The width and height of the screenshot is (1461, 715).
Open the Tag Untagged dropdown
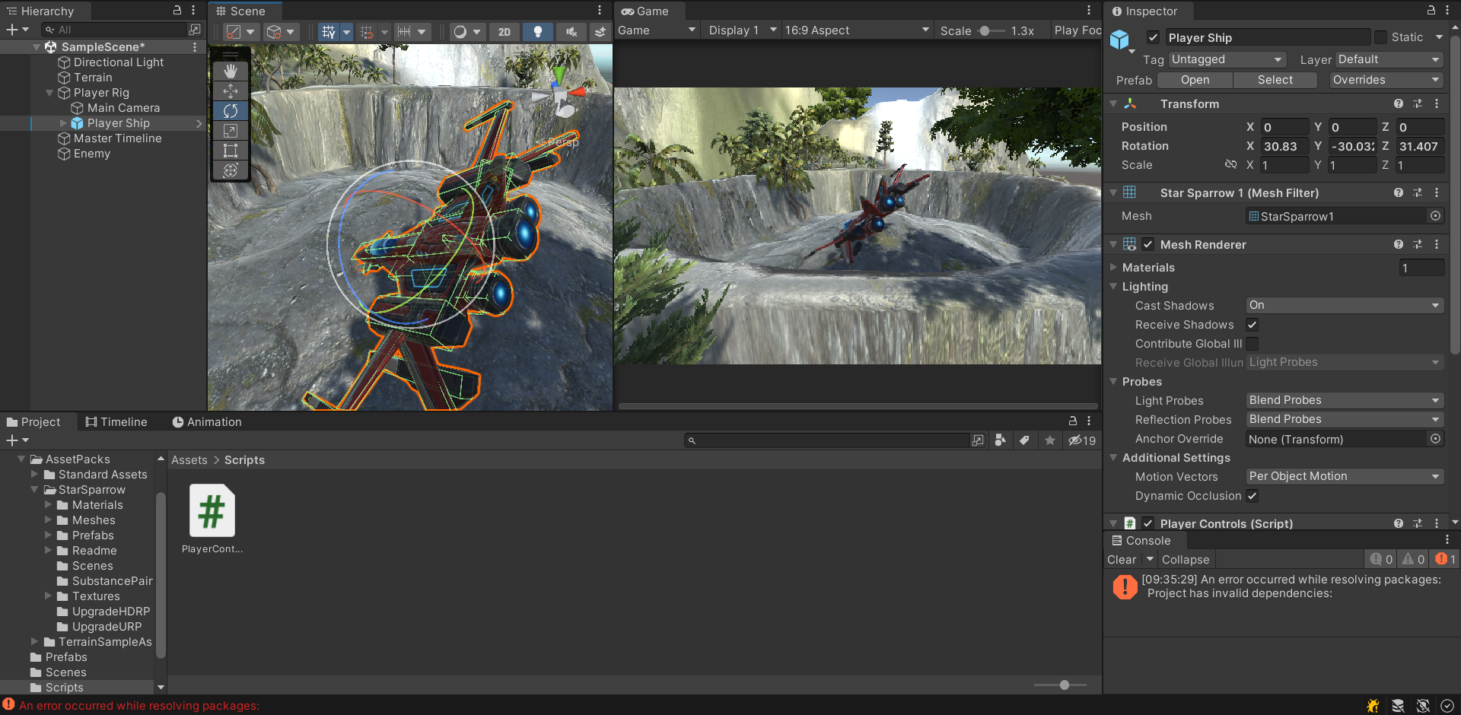(x=1227, y=59)
